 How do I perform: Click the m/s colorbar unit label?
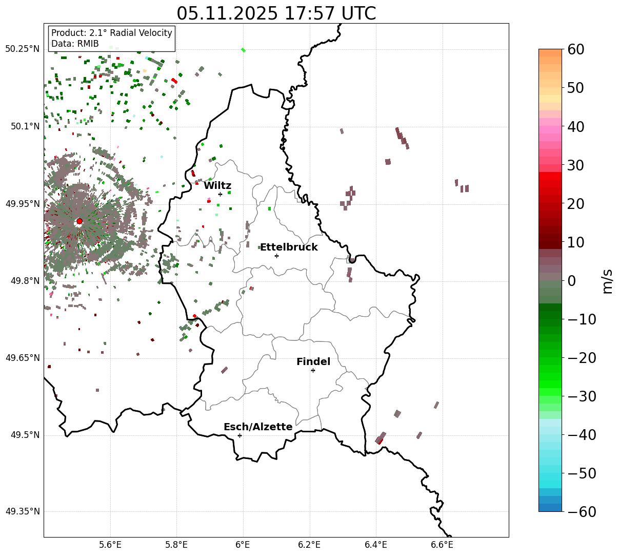(607, 281)
